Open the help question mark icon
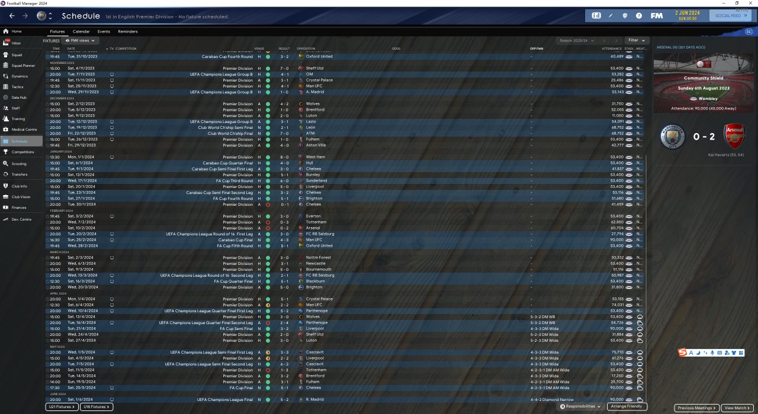Image resolution: width=758 pixels, height=414 pixels. click(x=639, y=15)
